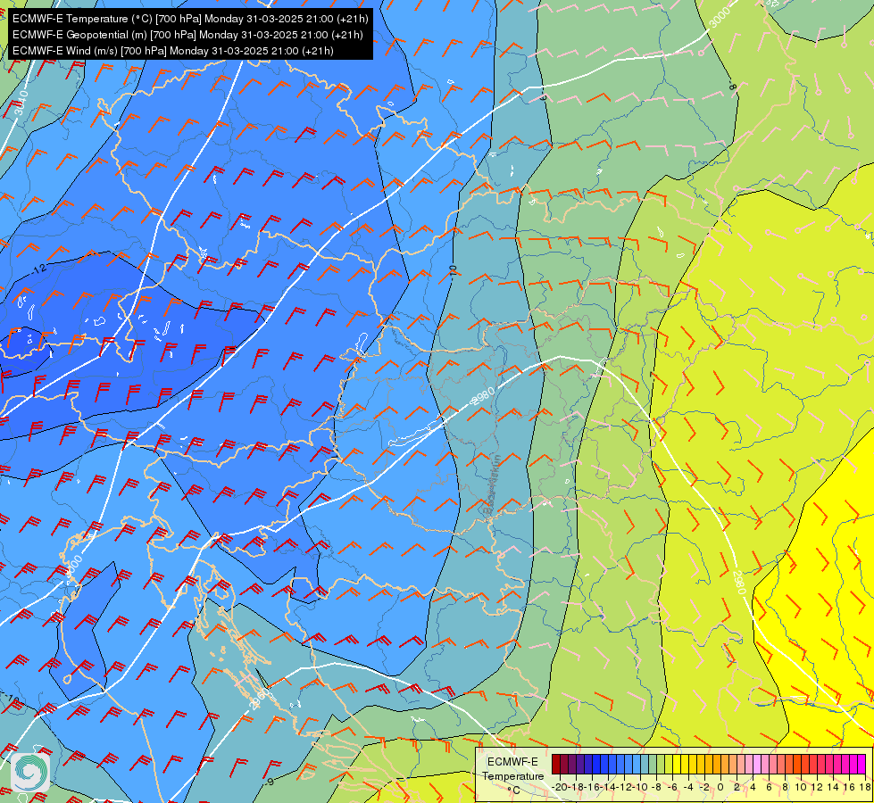Click the 'ECMWF-E Temperature (°C) [700 hPa]' header line
This screenshot has height=803, width=874.
point(190,19)
